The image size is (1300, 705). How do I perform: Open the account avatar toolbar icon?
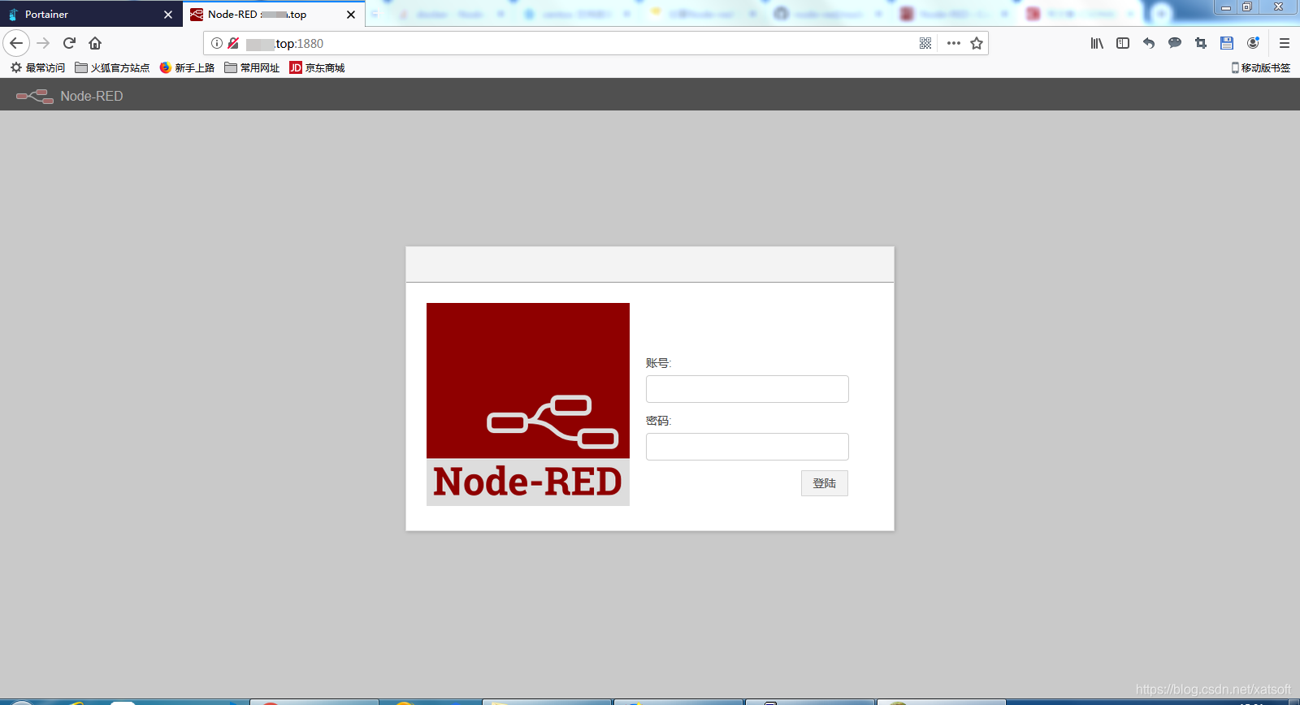1253,43
